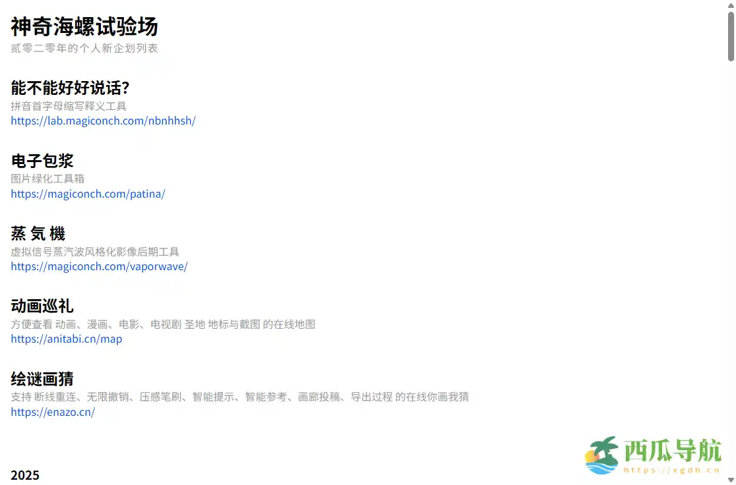Click the subtitle 贰零二零年的个人新企划列表
This screenshot has height=485, width=736.
[x=84, y=47]
